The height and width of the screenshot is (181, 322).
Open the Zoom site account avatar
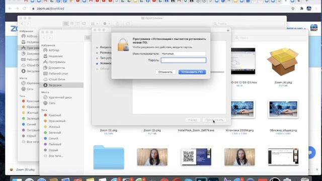(314, 28)
